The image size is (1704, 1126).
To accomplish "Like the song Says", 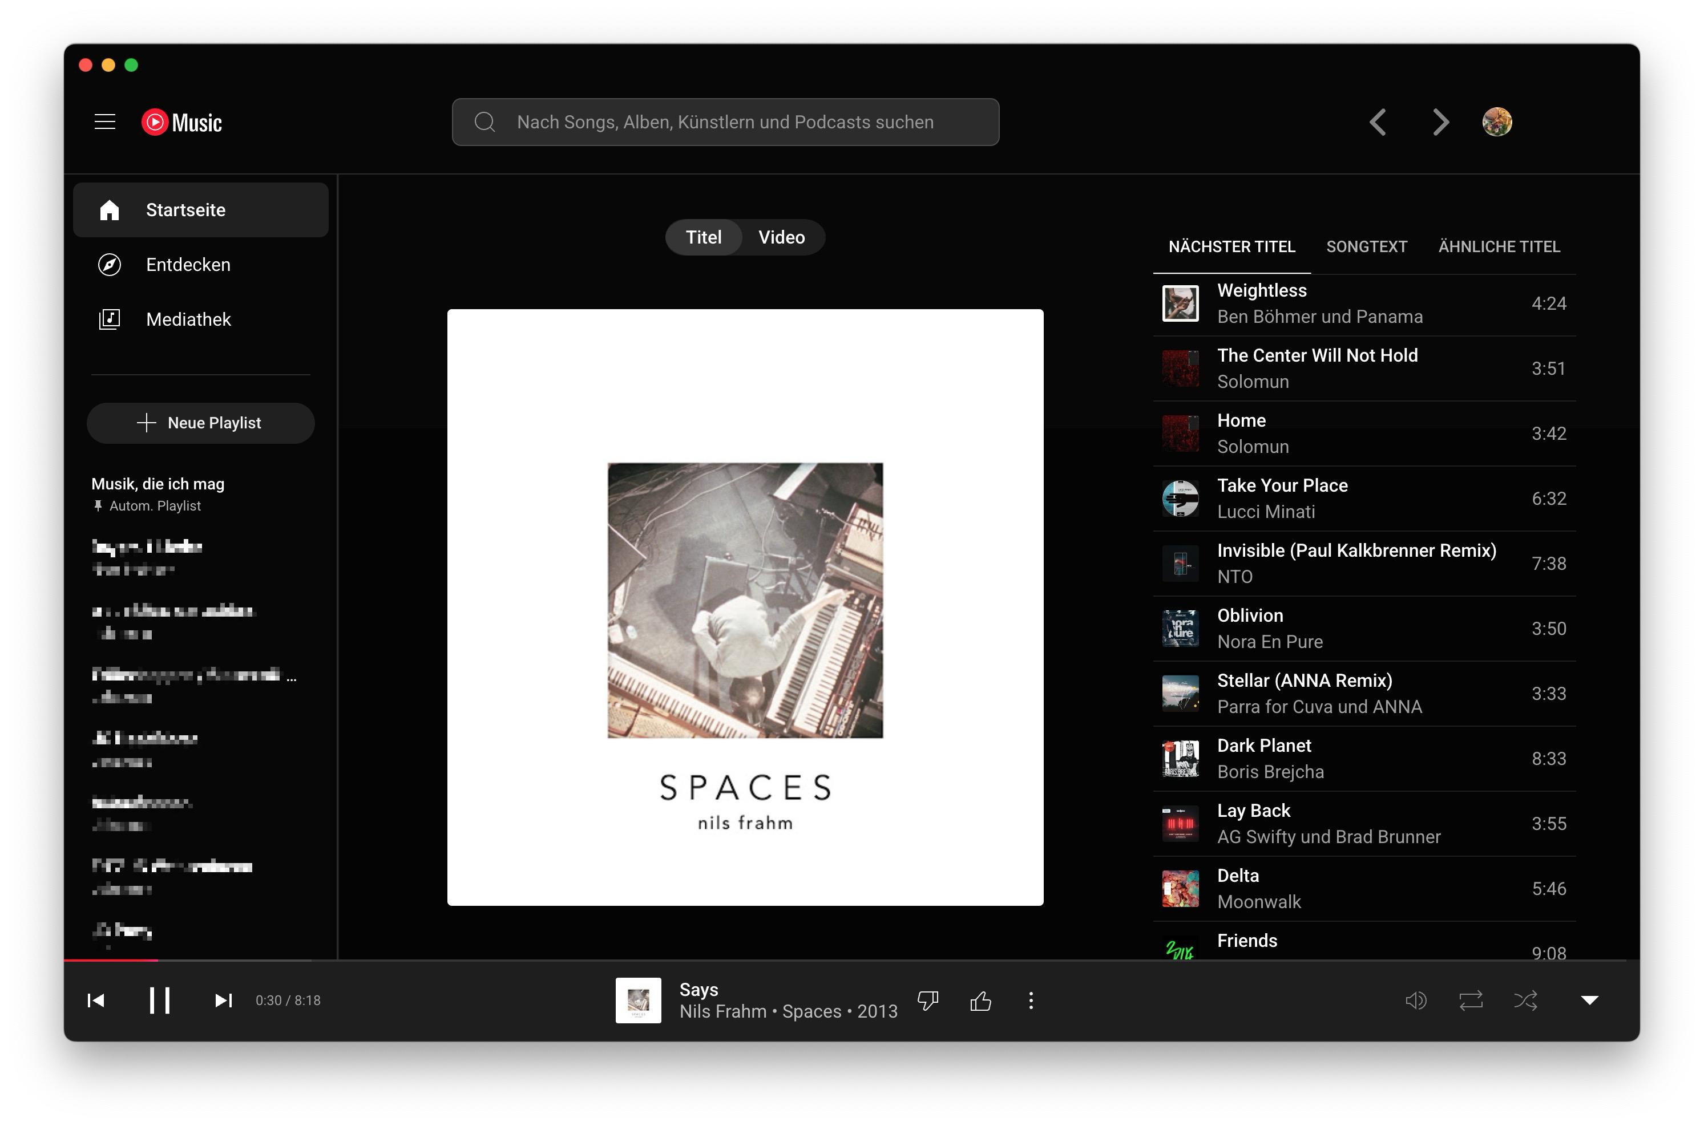I will click(980, 1001).
